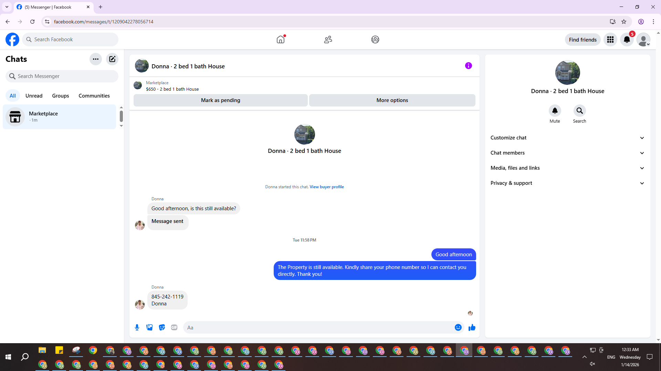
Task: Click the voice clip microphone icon
Action: click(137, 327)
